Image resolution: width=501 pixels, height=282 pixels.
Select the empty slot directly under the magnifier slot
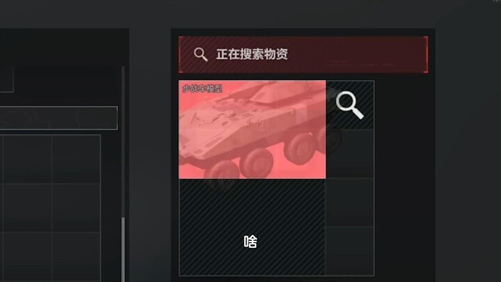[350, 154]
